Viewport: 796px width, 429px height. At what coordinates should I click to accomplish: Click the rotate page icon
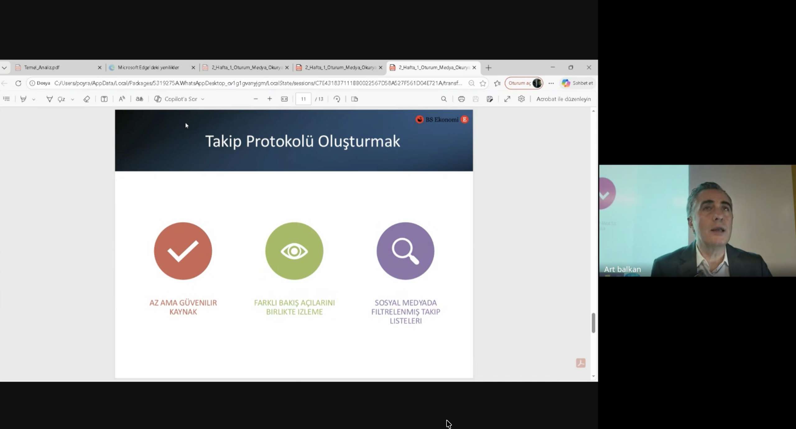pyautogui.click(x=337, y=99)
